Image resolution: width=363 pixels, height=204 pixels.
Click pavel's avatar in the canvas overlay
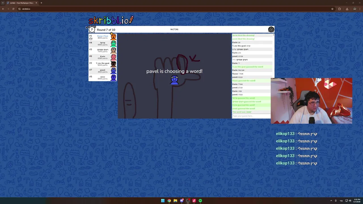coord(174,80)
